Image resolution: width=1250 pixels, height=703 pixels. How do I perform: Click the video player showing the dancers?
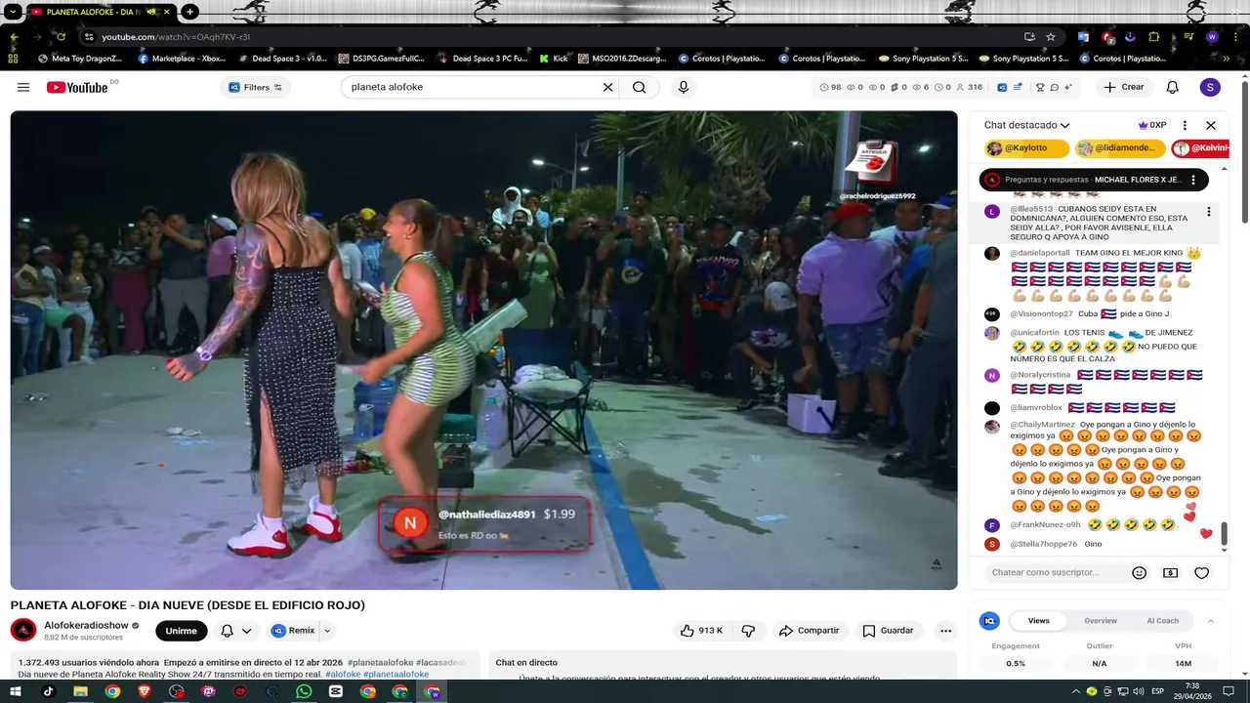tap(483, 350)
